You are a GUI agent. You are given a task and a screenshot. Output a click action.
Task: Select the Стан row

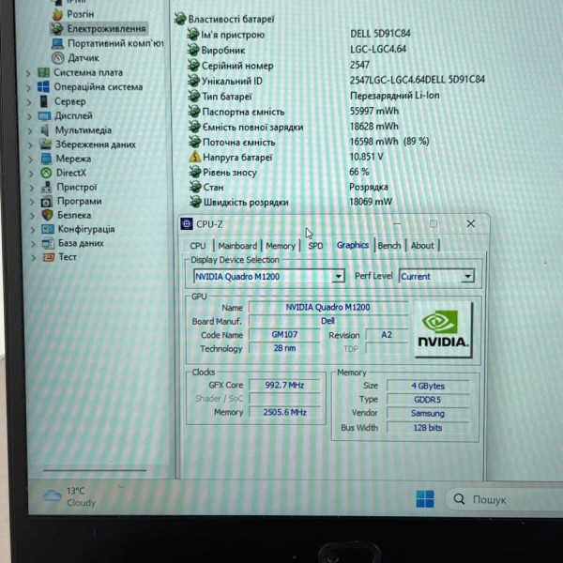point(289,187)
